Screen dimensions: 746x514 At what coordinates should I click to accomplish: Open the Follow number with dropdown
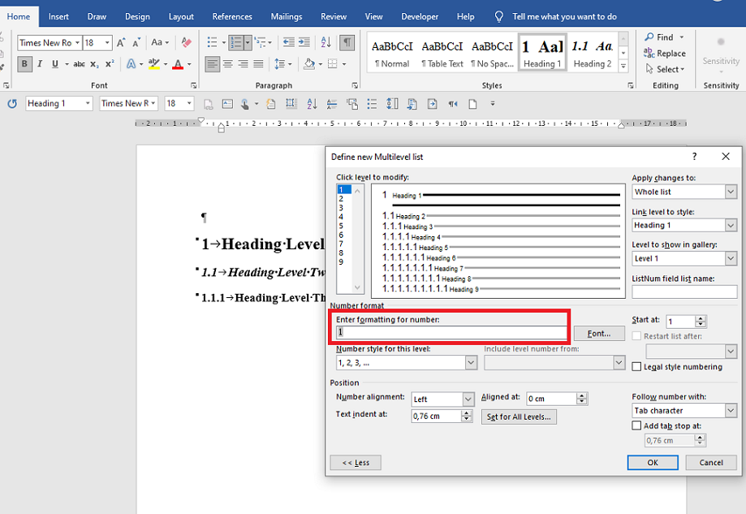pyautogui.click(x=731, y=411)
